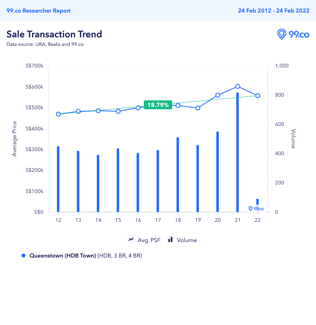Click the x-axis label 22

258,220
